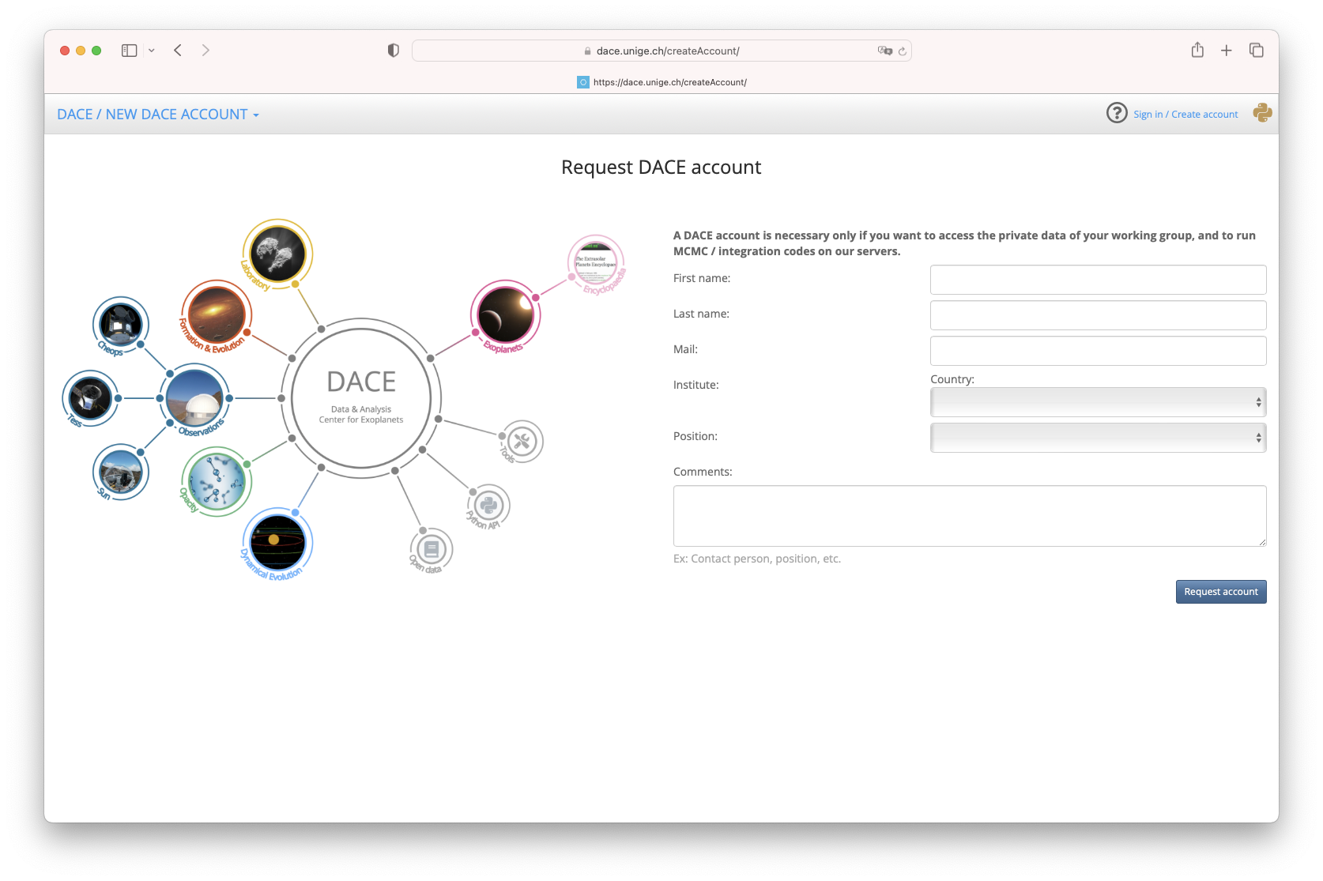Viewport: 1323px width, 881px height.
Task: Open the Formation & Evolution galaxy icon
Action: point(216,314)
